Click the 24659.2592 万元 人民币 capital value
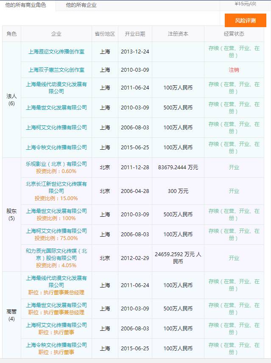The width and height of the screenshot is (271, 363). point(178,258)
